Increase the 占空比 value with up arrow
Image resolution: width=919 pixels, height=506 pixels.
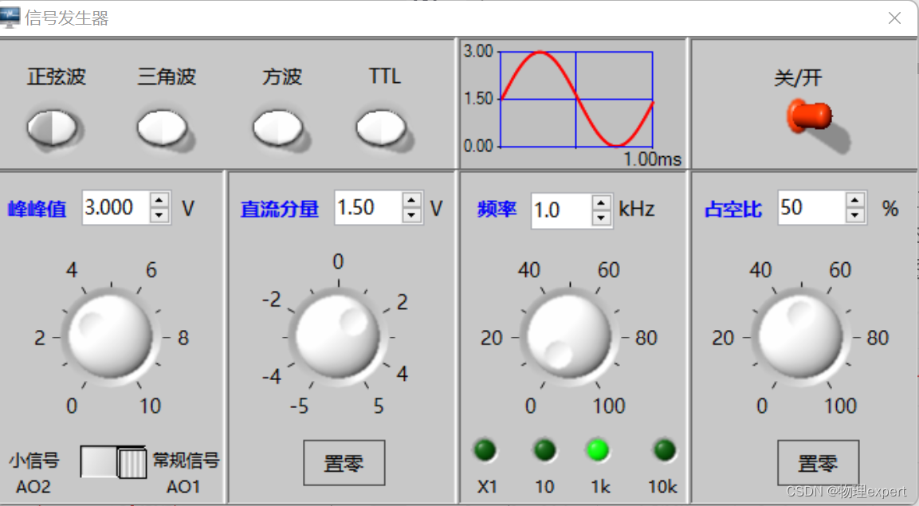[856, 200]
